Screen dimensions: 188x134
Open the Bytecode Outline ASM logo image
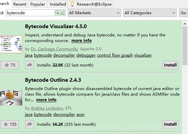11,98
